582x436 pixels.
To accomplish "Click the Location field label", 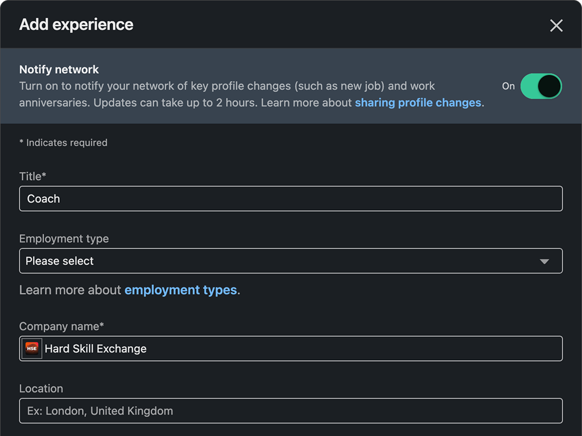I will click(41, 389).
